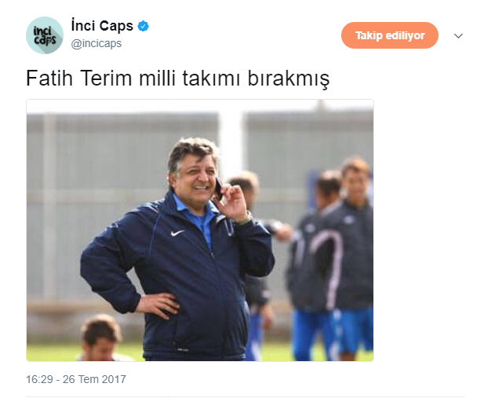
Task: Click the word Terim in the tweet
Action: [x=106, y=79]
